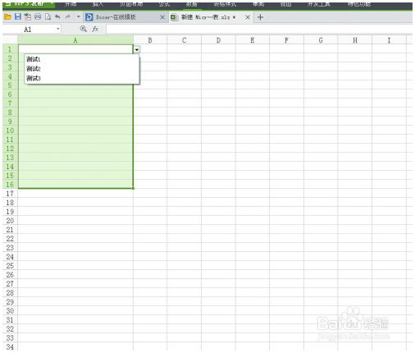Switch to the Docer-在线模板 tab
Viewport: 415px width, 353px height.
[116, 17]
